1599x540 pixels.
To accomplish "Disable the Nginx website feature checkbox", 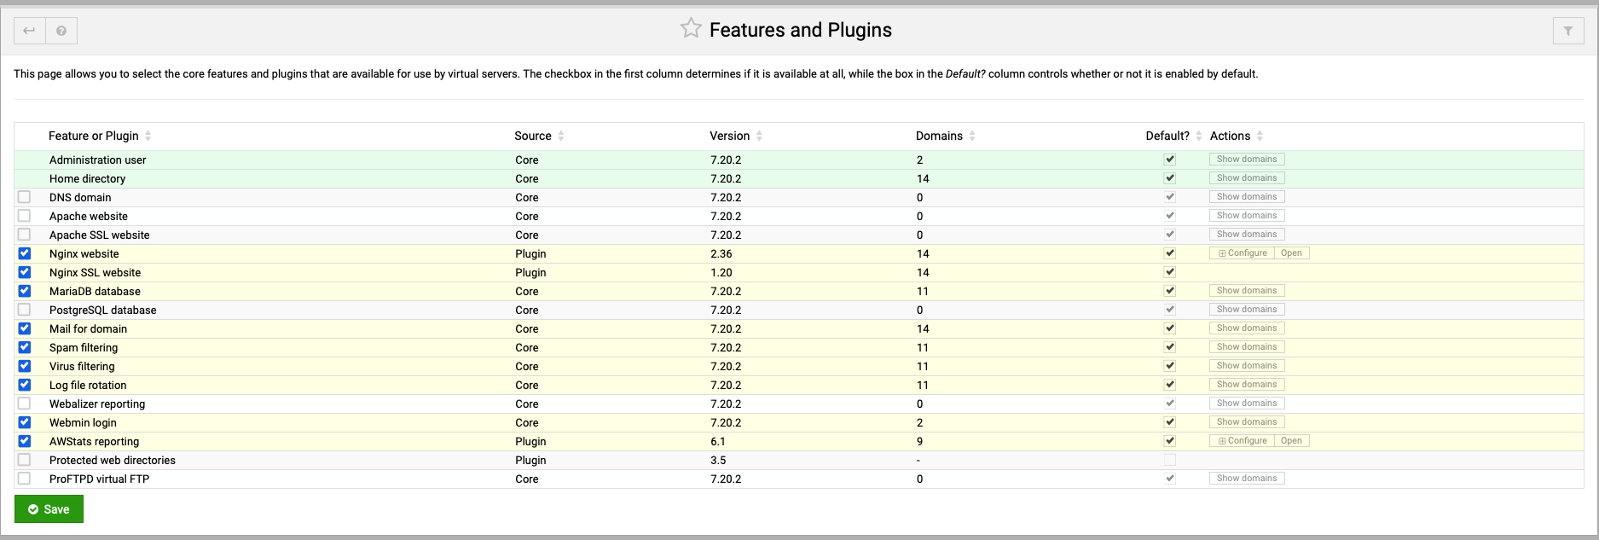I will click(24, 253).
